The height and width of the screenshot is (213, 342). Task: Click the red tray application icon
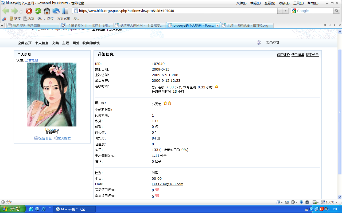321,209
